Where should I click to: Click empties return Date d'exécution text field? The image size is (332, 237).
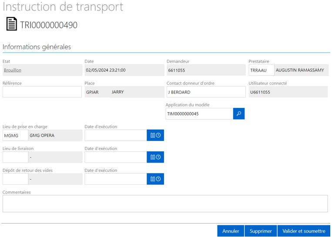116,179
